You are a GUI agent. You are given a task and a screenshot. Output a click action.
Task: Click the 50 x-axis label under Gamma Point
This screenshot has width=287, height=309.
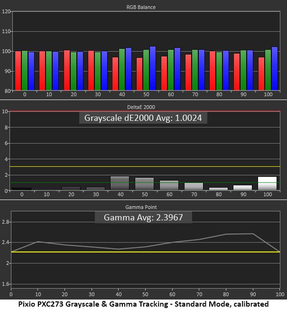pos(145,294)
